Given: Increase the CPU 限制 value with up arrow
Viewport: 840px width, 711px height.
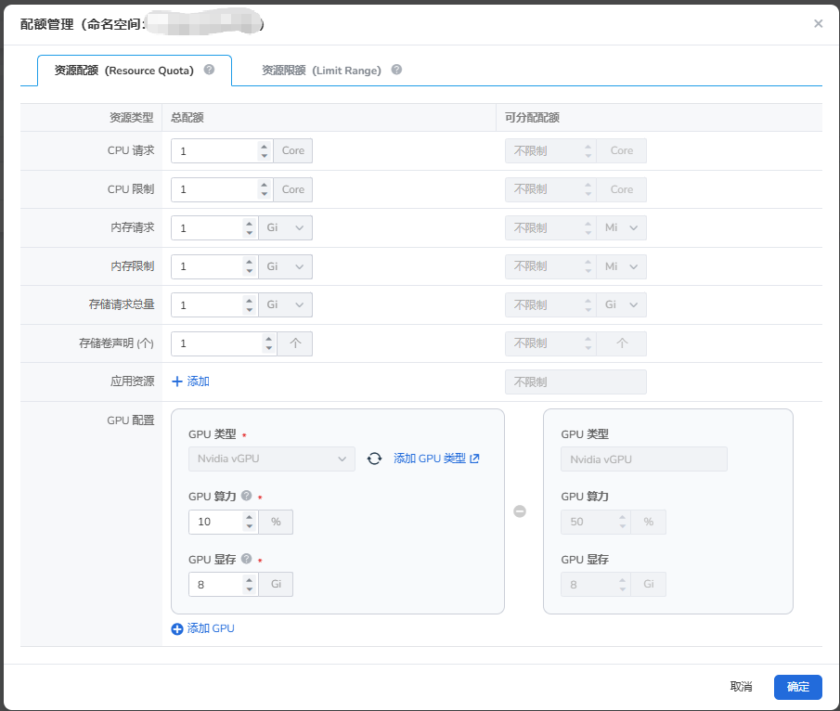Looking at the screenshot, I should tap(265, 185).
